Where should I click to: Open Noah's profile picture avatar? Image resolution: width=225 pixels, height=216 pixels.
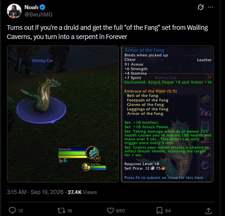(14, 11)
